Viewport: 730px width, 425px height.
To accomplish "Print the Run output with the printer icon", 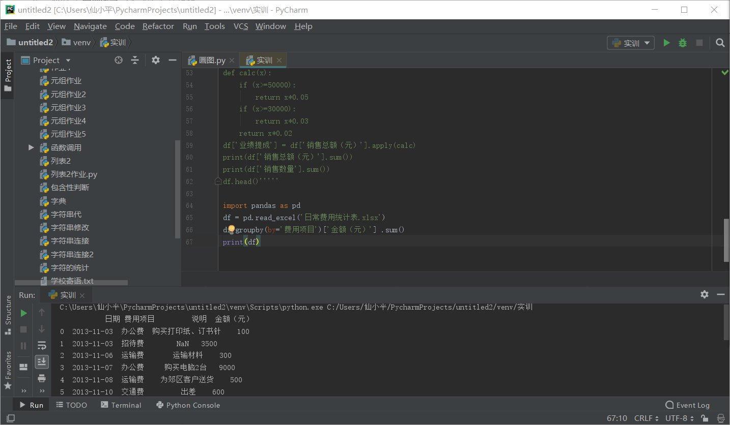I will click(x=42, y=378).
